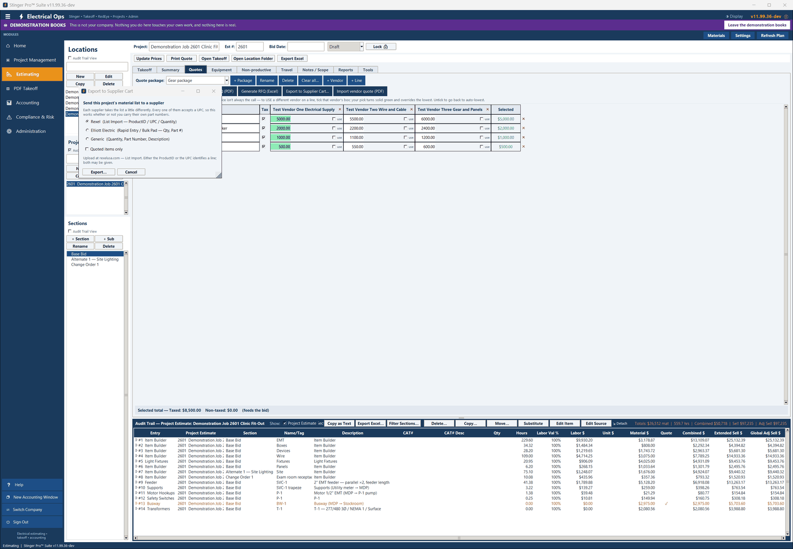Viewport: 793px width, 549px height.
Task: Tick the Sections Audit Trail View checkbox
Action: 70,231
